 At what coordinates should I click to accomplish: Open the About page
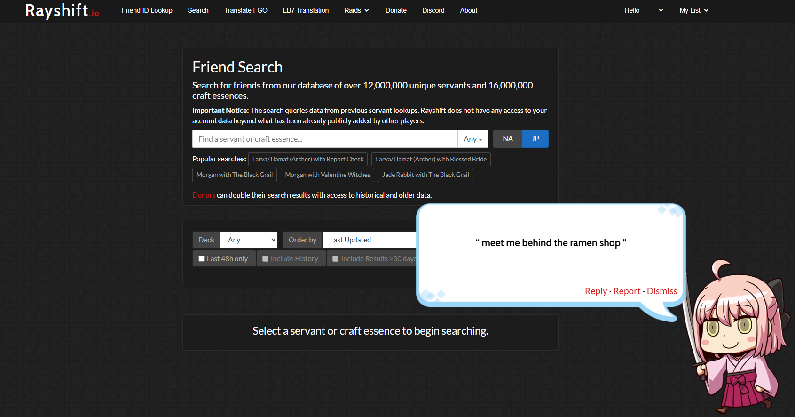(x=469, y=10)
